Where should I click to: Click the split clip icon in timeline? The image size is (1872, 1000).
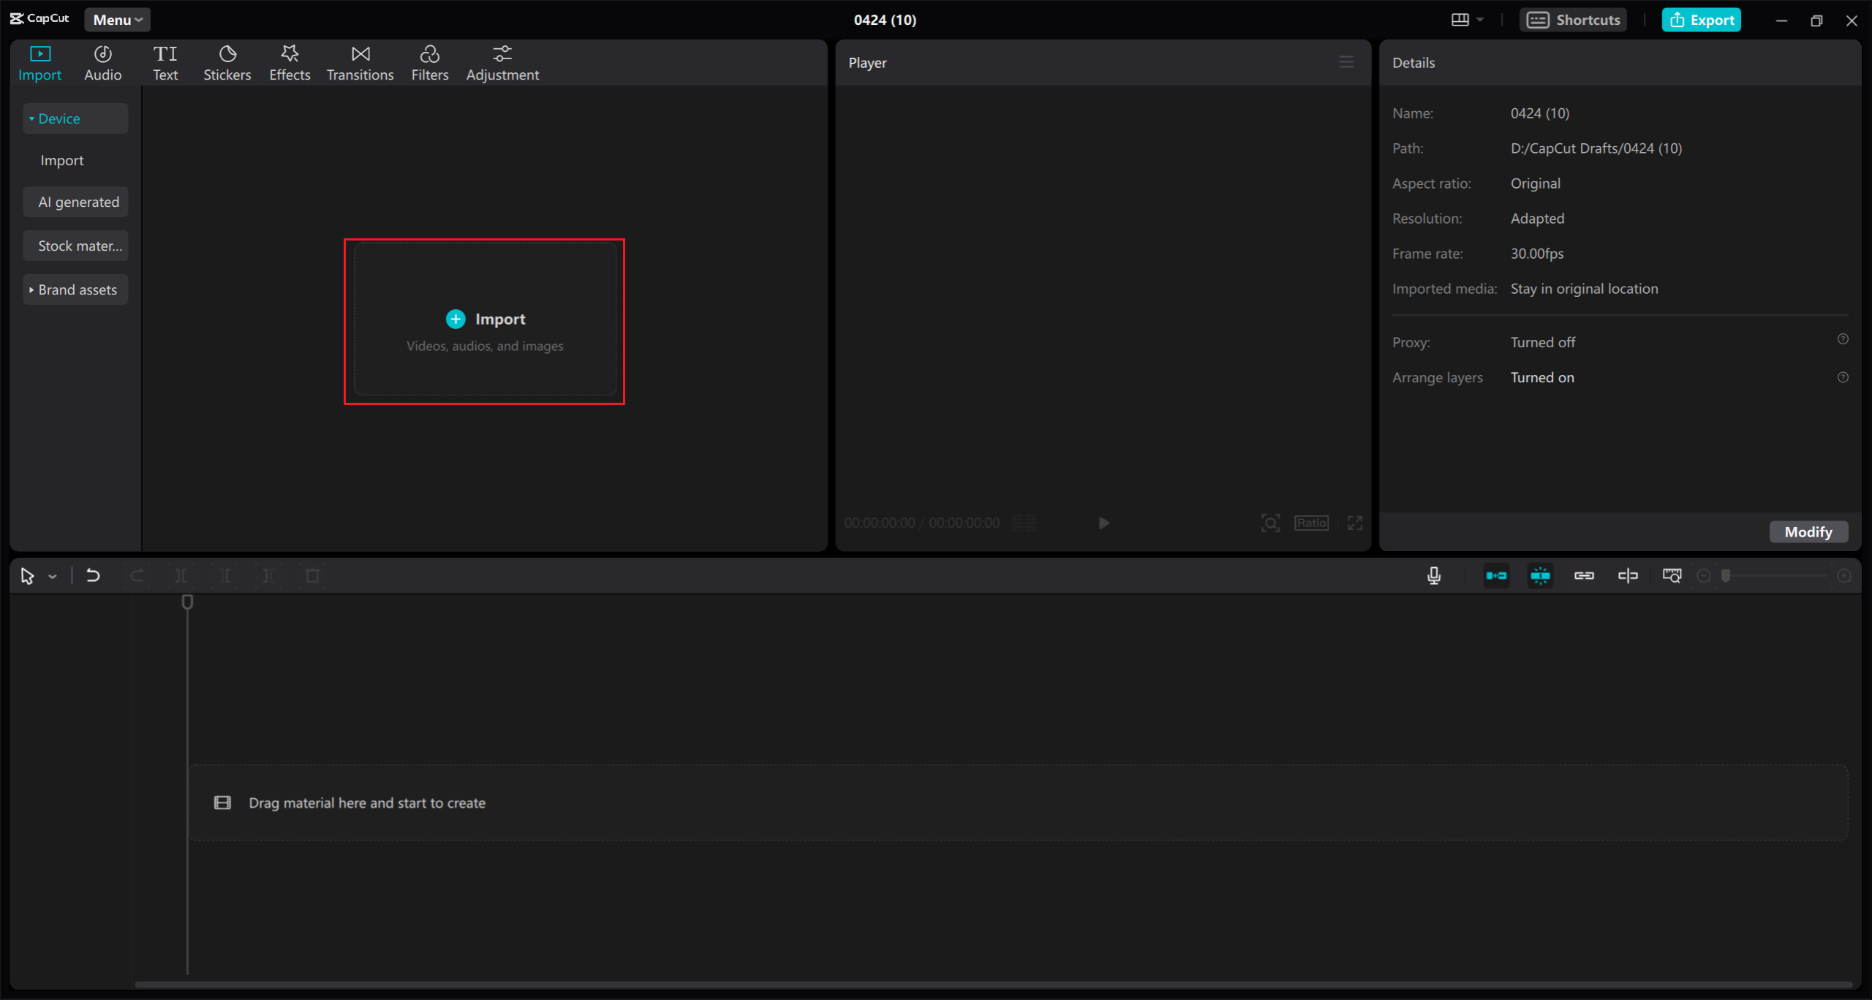pos(181,575)
